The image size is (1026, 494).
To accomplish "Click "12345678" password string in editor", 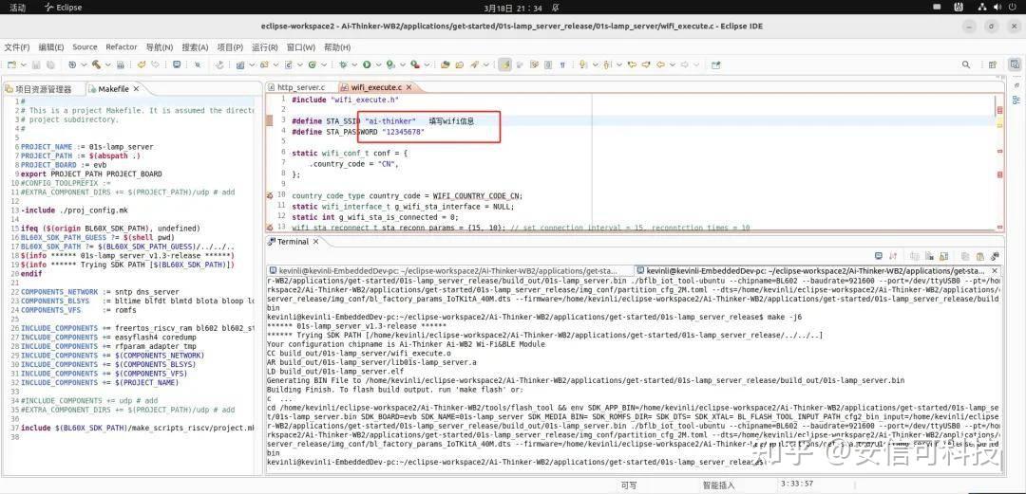I will (403, 132).
